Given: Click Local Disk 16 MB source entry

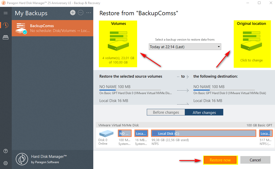Looking at the screenshot, I should tap(114, 101).
